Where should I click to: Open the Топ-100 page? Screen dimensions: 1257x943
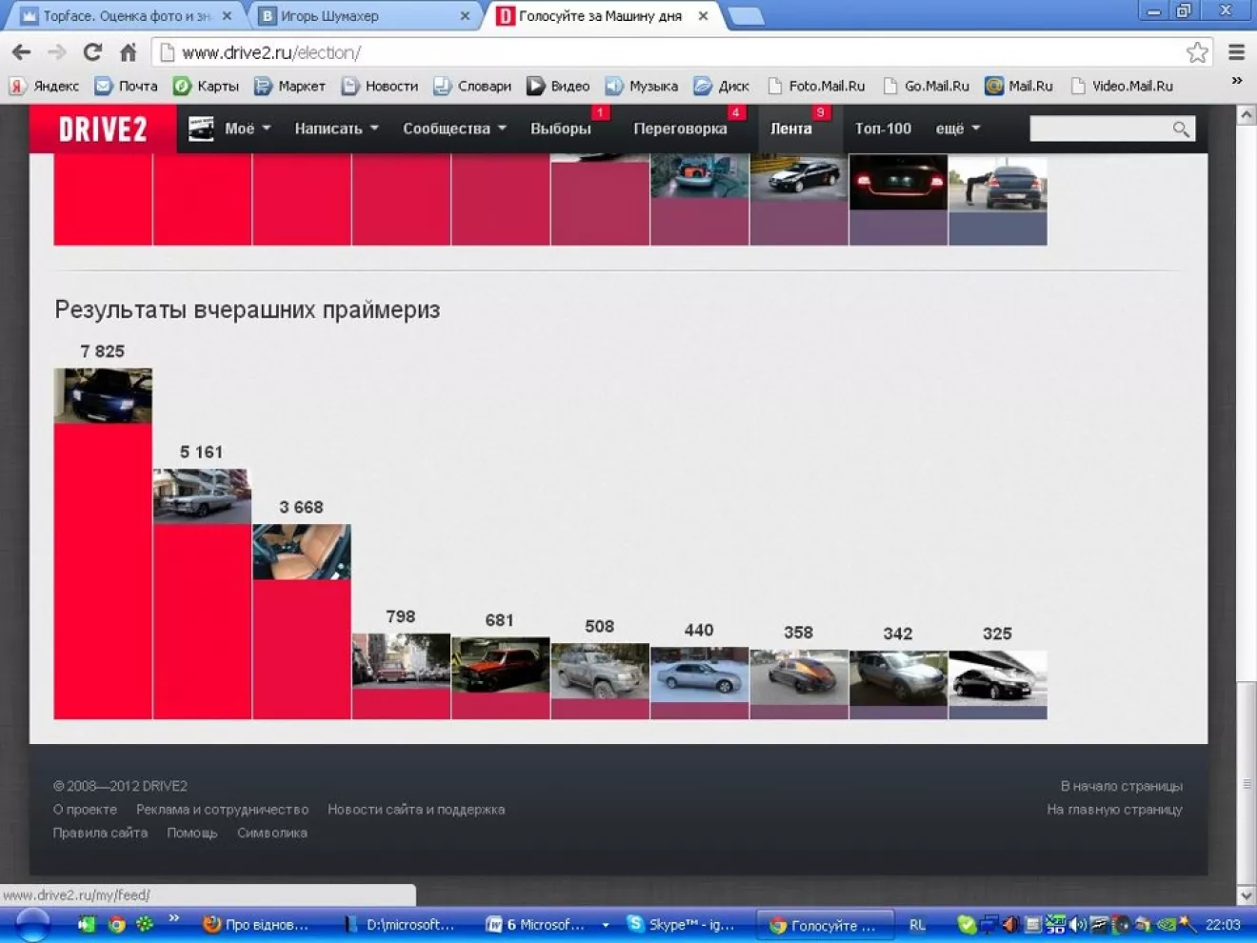point(883,129)
